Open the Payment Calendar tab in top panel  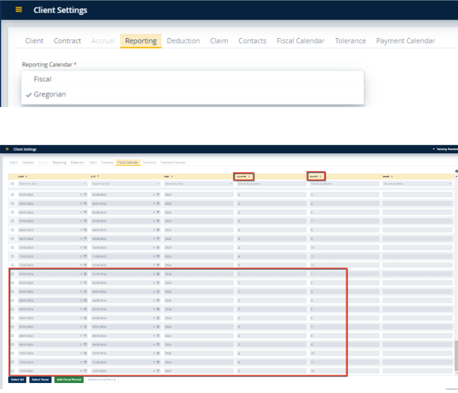point(405,41)
